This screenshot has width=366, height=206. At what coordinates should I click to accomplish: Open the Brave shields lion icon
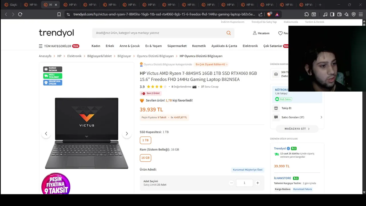[x=269, y=14]
